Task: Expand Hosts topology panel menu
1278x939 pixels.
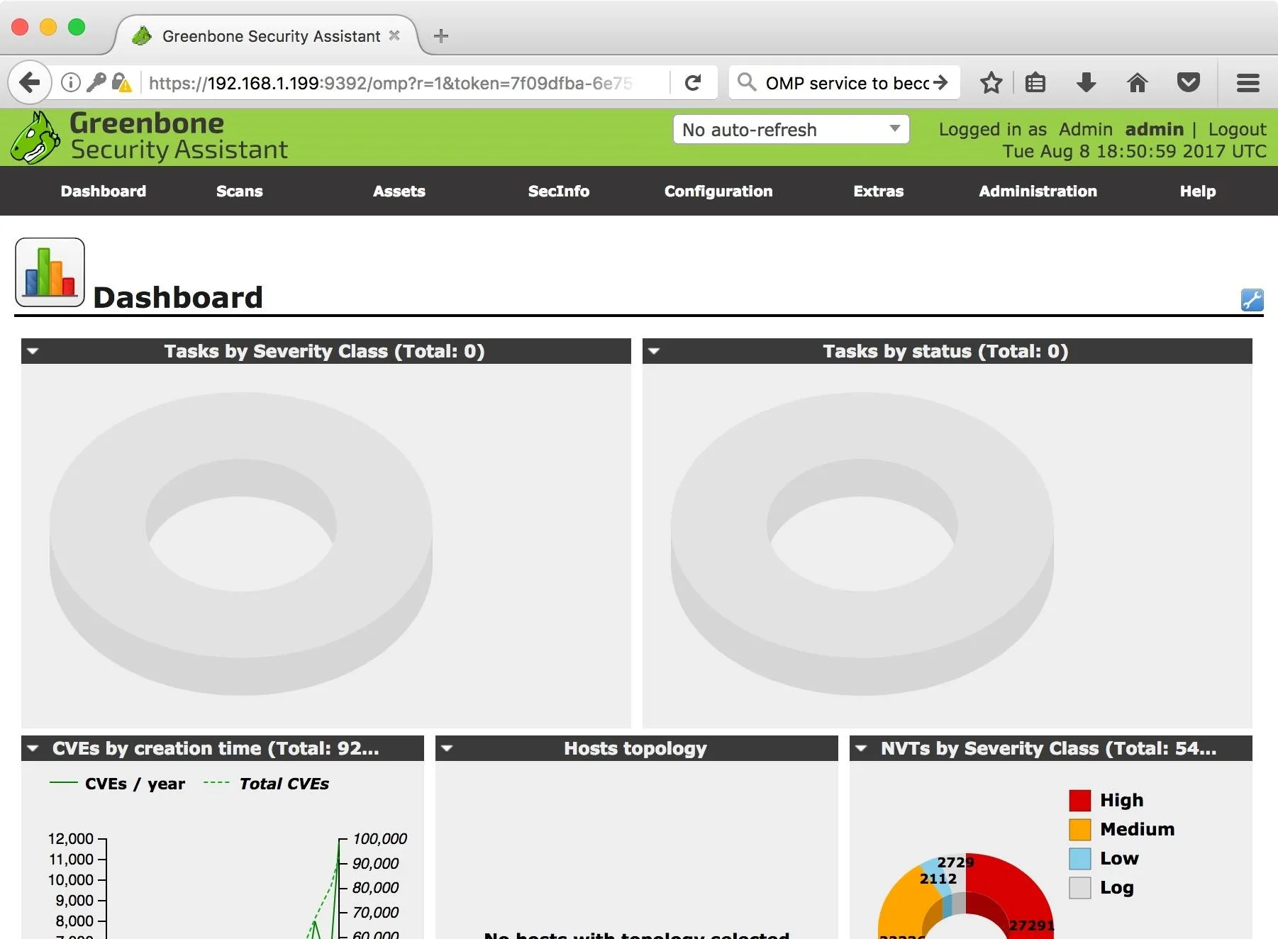Action: [x=447, y=748]
